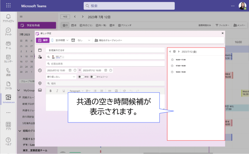Viewport: 249px width, 154px height.
Task: Go to next day in free time panel
Action: 179,51
